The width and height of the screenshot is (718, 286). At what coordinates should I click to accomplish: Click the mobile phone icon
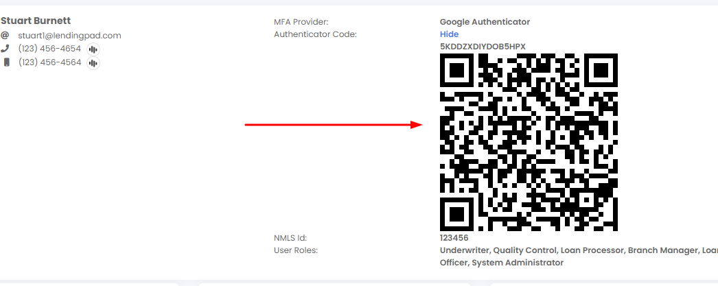click(6, 62)
